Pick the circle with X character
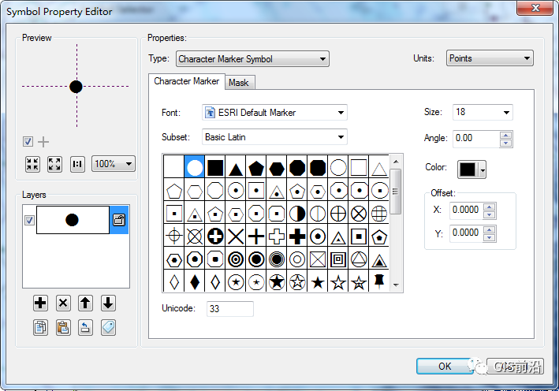Screen dimensions: 559x391 coord(359,214)
